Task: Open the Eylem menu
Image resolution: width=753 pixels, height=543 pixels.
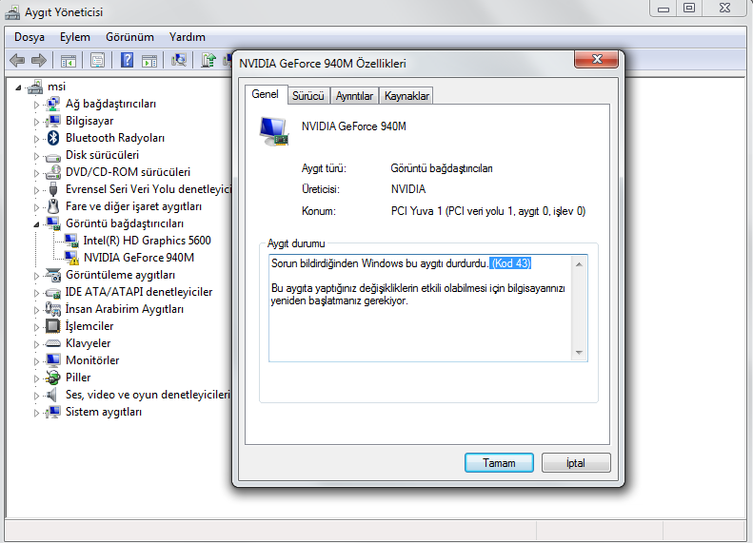Action: [x=75, y=37]
